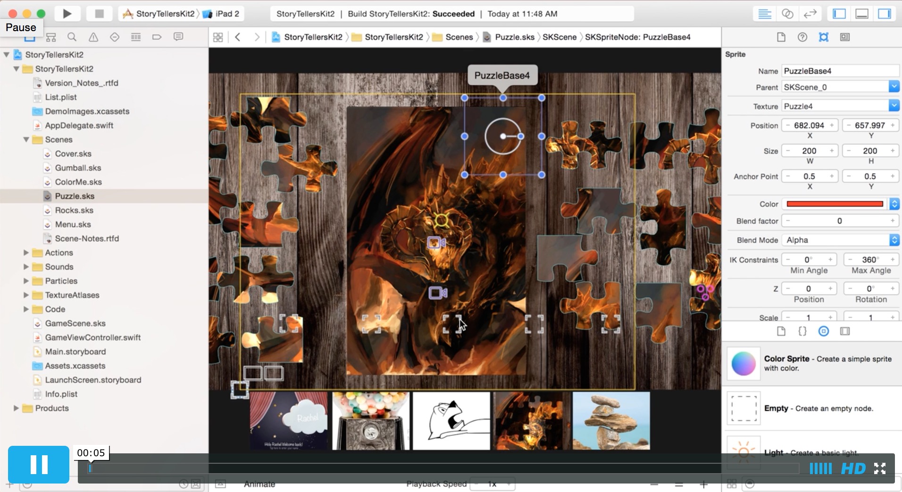Image resolution: width=902 pixels, height=492 pixels.
Task: Open the Blend Mode Alpha dropdown
Action: 894,240
